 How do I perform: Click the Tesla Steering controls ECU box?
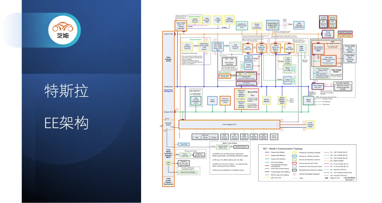pyautogui.click(x=299, y=25)
